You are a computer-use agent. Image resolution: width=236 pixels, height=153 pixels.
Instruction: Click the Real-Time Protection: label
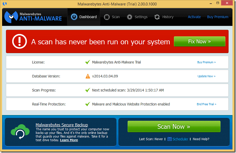[49, 104]
